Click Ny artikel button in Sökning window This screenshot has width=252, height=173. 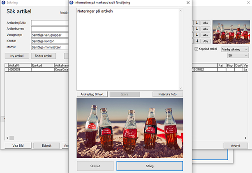coord(17,56)
